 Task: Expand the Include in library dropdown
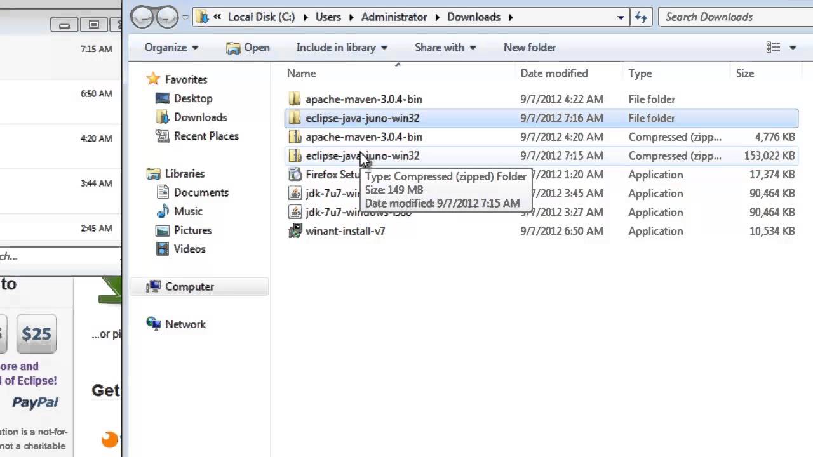point(342,48)
